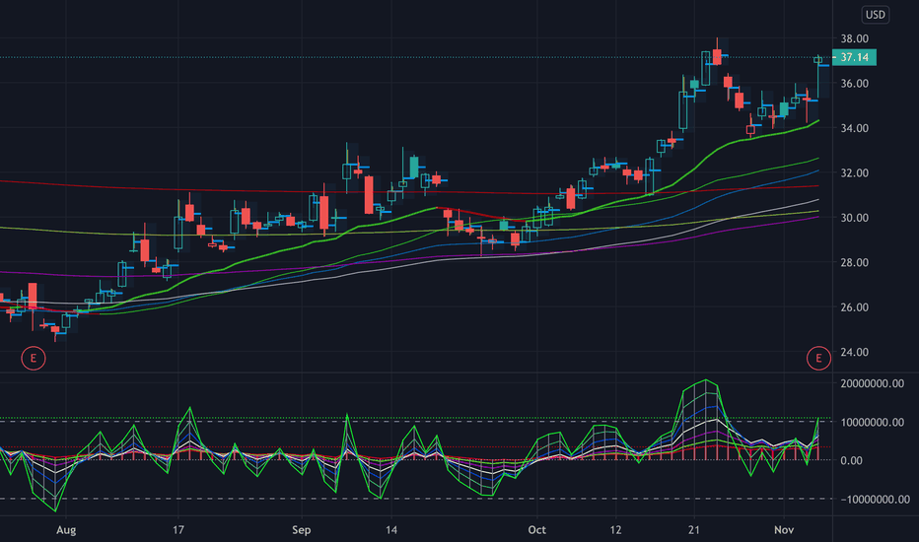The width and height of the screenshot is (919, 542).
Task: Click the 14 date label
Action: 391,530
